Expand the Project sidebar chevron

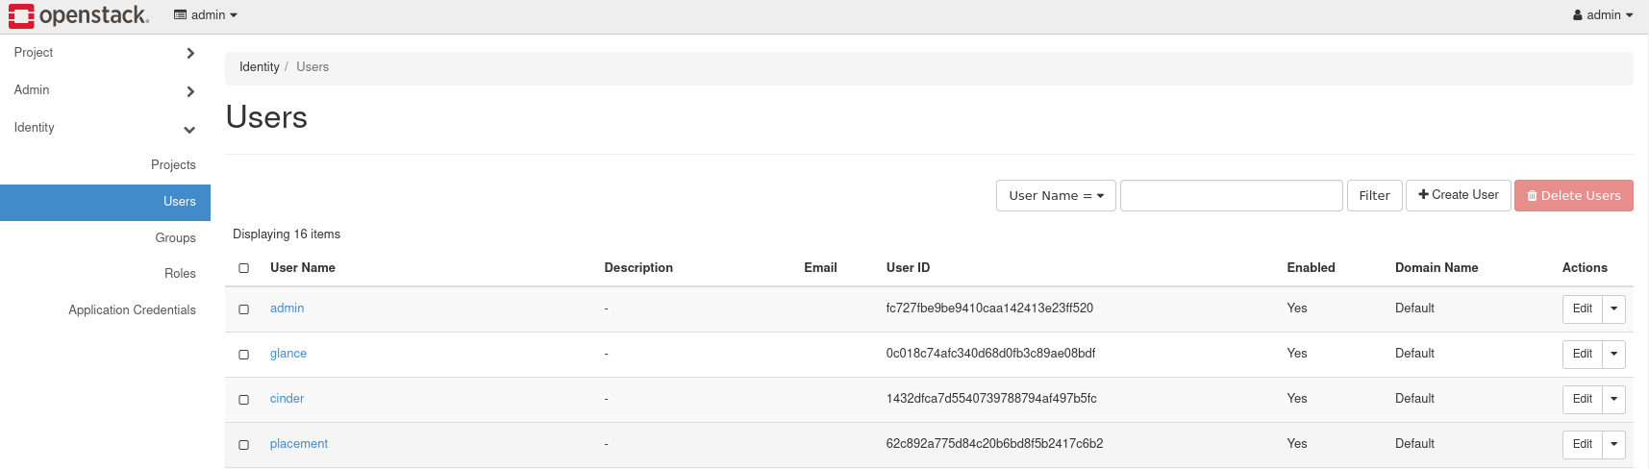click(190, 54)
